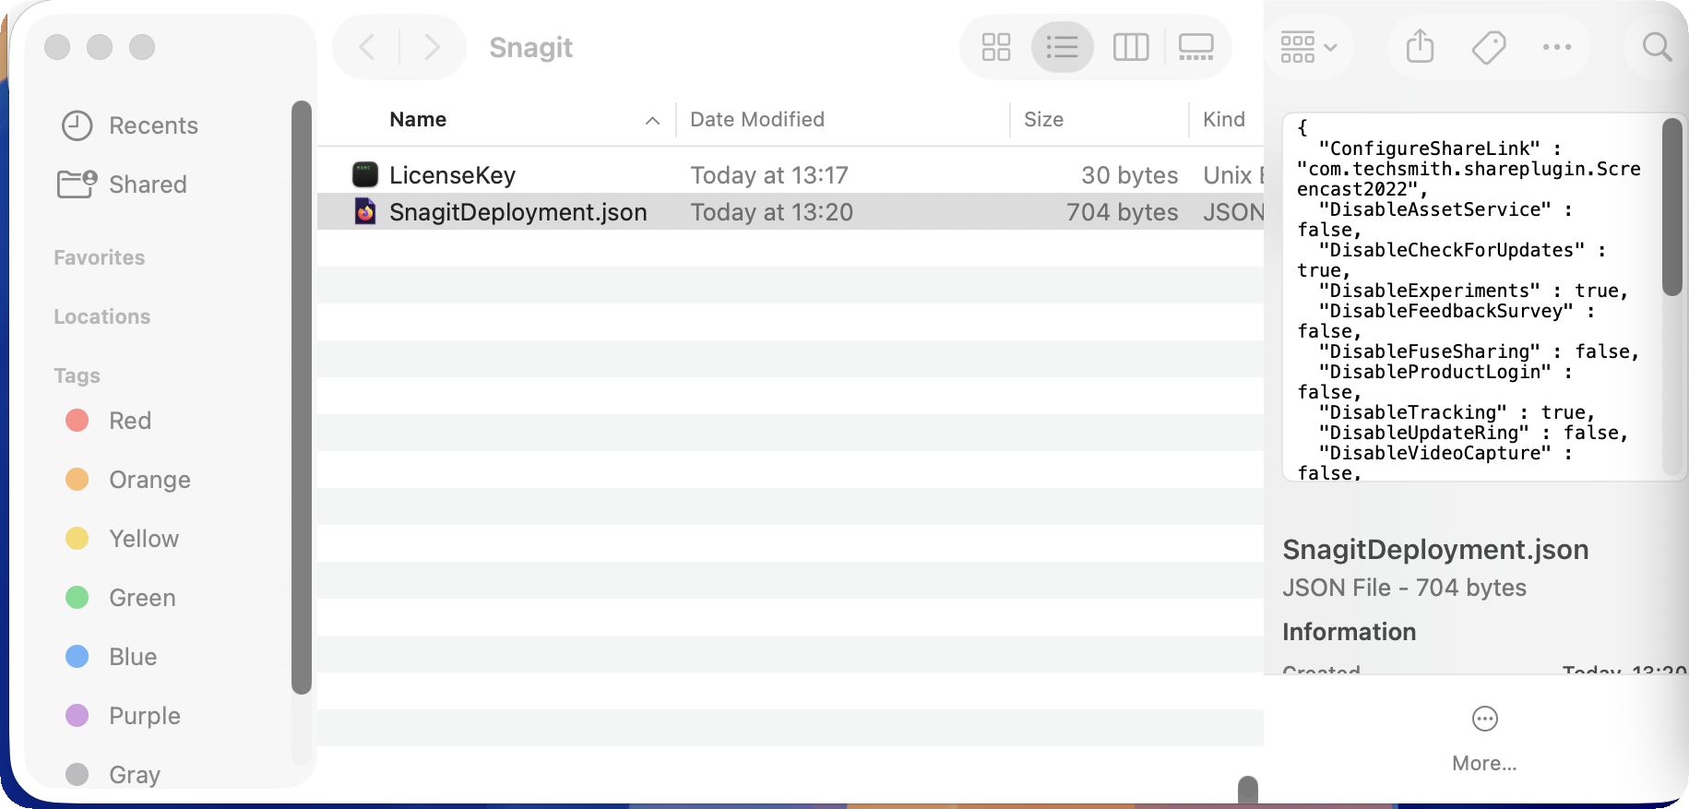Sort by the Size column header

click(1043, 120)
